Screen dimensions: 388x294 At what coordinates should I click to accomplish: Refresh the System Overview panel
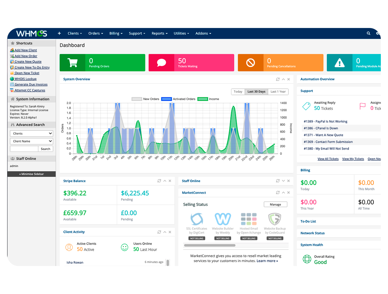click(x=278, y=79)
